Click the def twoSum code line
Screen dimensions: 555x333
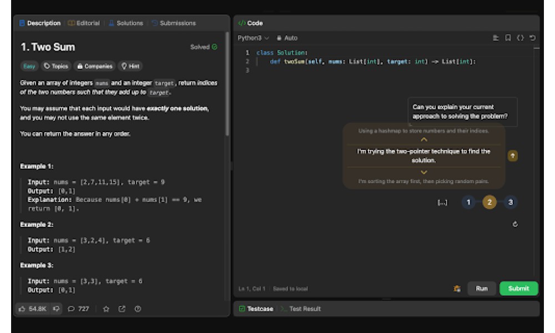pyautogui.click(x=373, y=62)
